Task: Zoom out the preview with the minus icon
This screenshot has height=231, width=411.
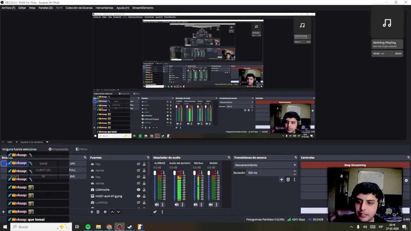Action: (x=3, y=142)
